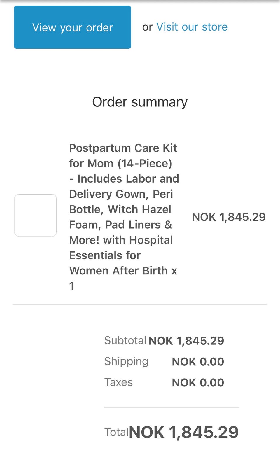Screen dimensions: 280x457
Task: Click the empty product thumbnail image
Action: pos(35,215)
